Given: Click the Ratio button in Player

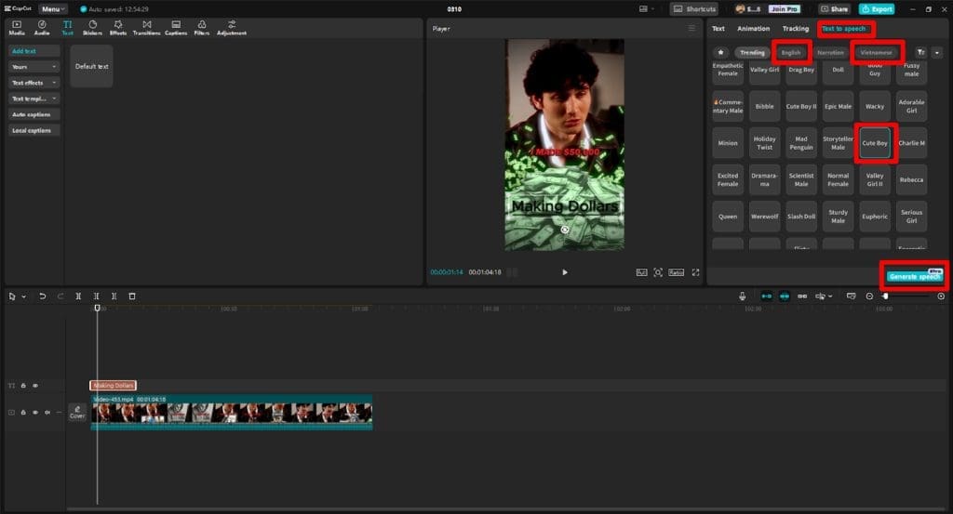Looking at the screenshot, I should point(676,272).
